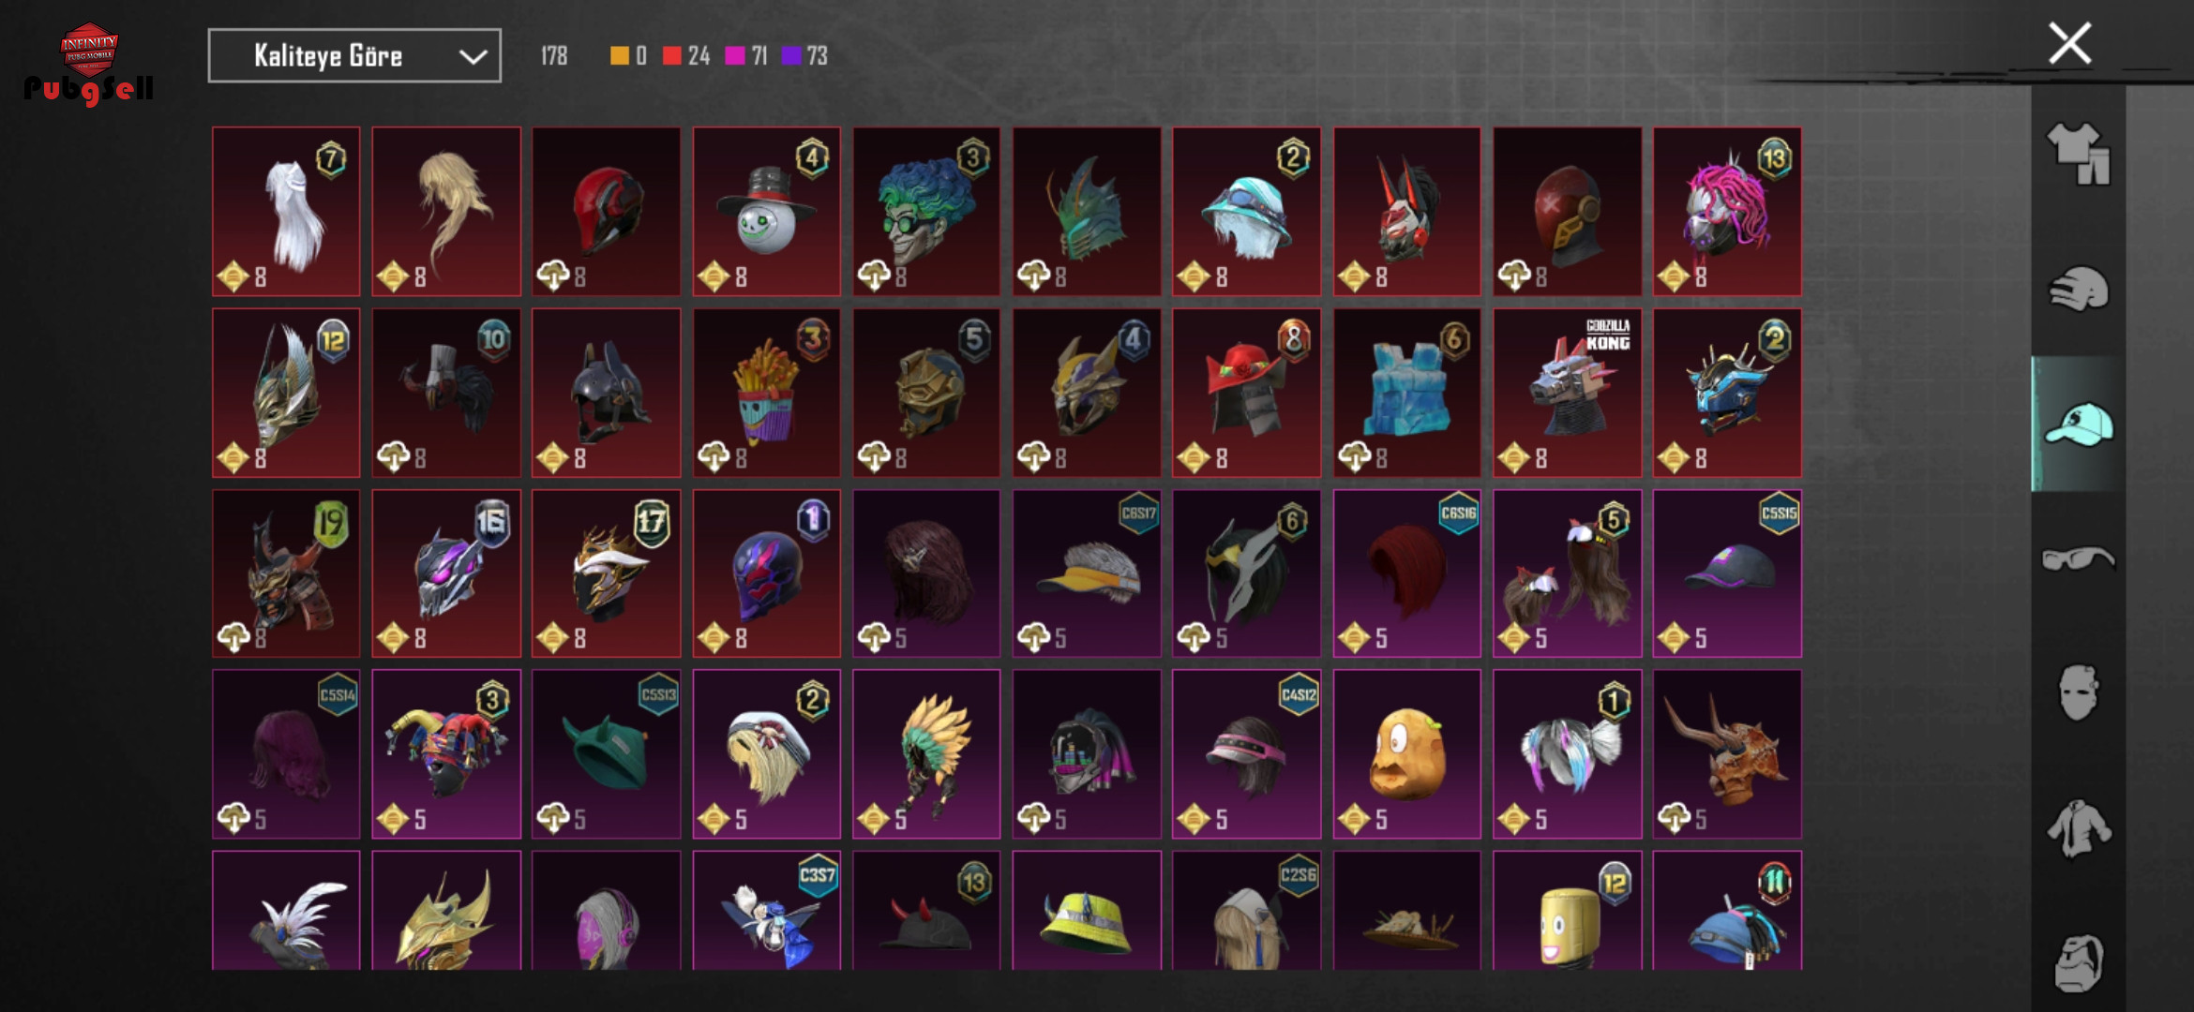Select the french fries headgear item
Image resolution: width=2194 pixels, height=1012 pixels.
(766, 393)
